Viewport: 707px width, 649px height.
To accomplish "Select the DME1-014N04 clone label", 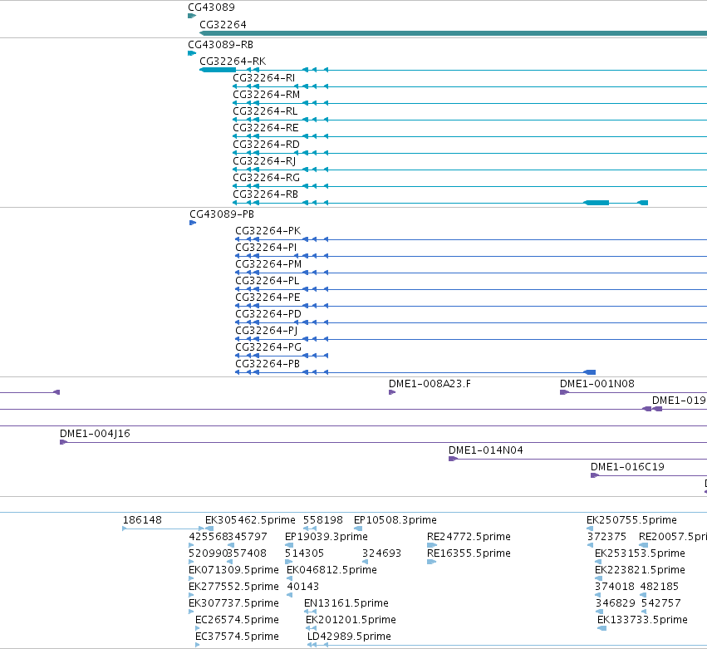I will [486, 450].
